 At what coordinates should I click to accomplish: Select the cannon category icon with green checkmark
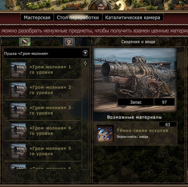[x=25, y=42]
